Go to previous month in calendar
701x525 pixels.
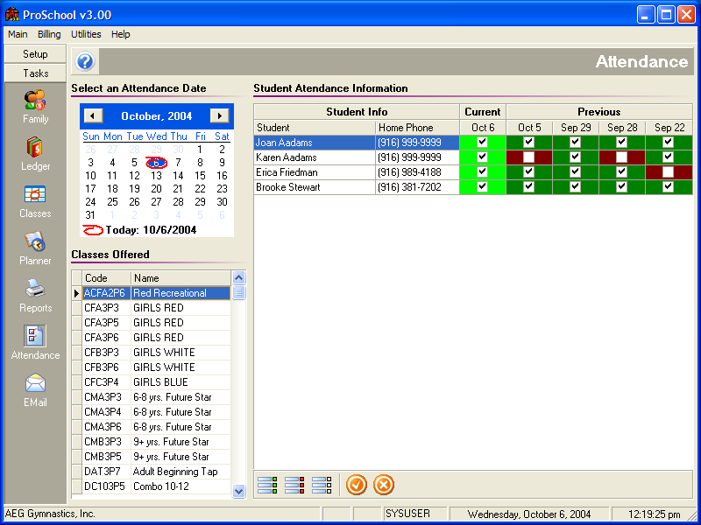tap(94, 115)
